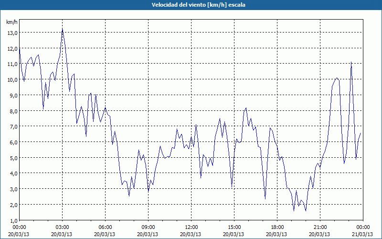
Task: Click the '4,0' y-axis value
Action: click(x=13, y=174)
